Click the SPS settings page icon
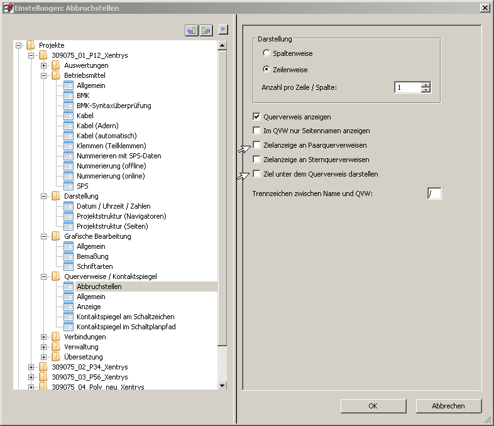The image size is (494, 426). coord(69,186)
